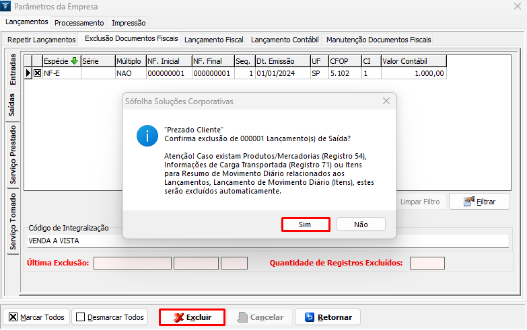The width and height of the screenshot is (527, 330).
Task: Click Não to decline the deletion
Action: coord(361,224)
